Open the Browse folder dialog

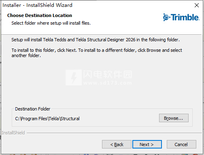pyautogui.click(x=174, y=118)
